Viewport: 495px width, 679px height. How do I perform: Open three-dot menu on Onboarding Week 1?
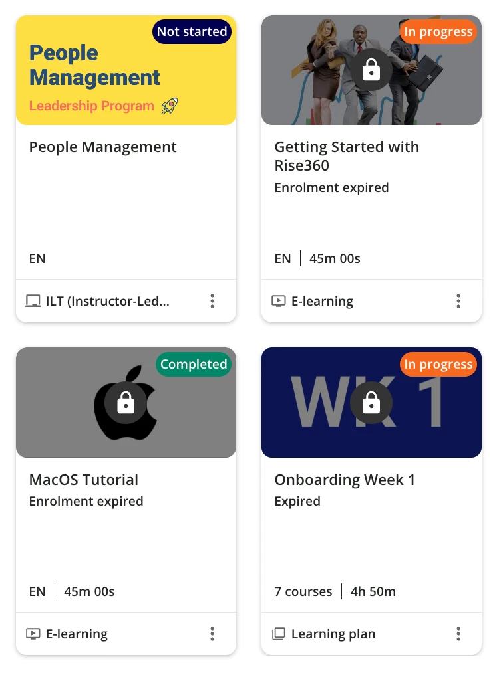click(458, 634)
